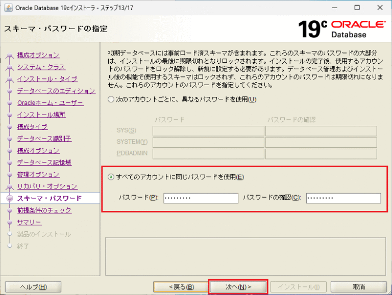Maximize the installer window
The height and width of the screenshot is (295, 392).
(x=357, y=8)
